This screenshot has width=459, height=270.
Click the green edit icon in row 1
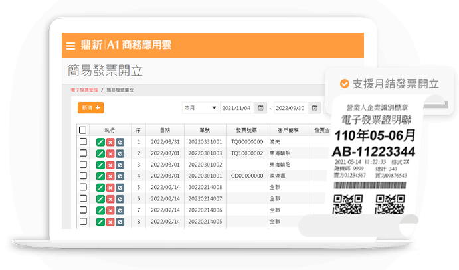tap(100, 142)
